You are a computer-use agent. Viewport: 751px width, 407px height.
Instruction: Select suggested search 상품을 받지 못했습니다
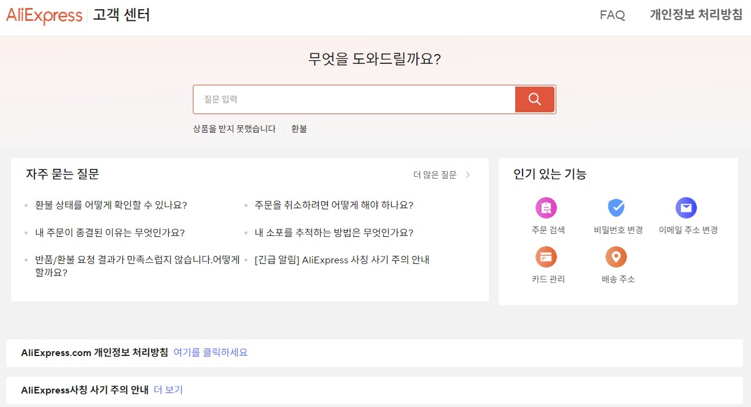click(x=234, y=129)
